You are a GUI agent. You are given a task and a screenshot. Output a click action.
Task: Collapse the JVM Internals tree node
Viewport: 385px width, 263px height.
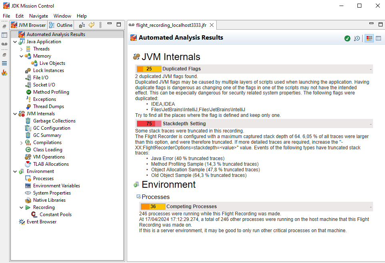(x=15, y=114)
